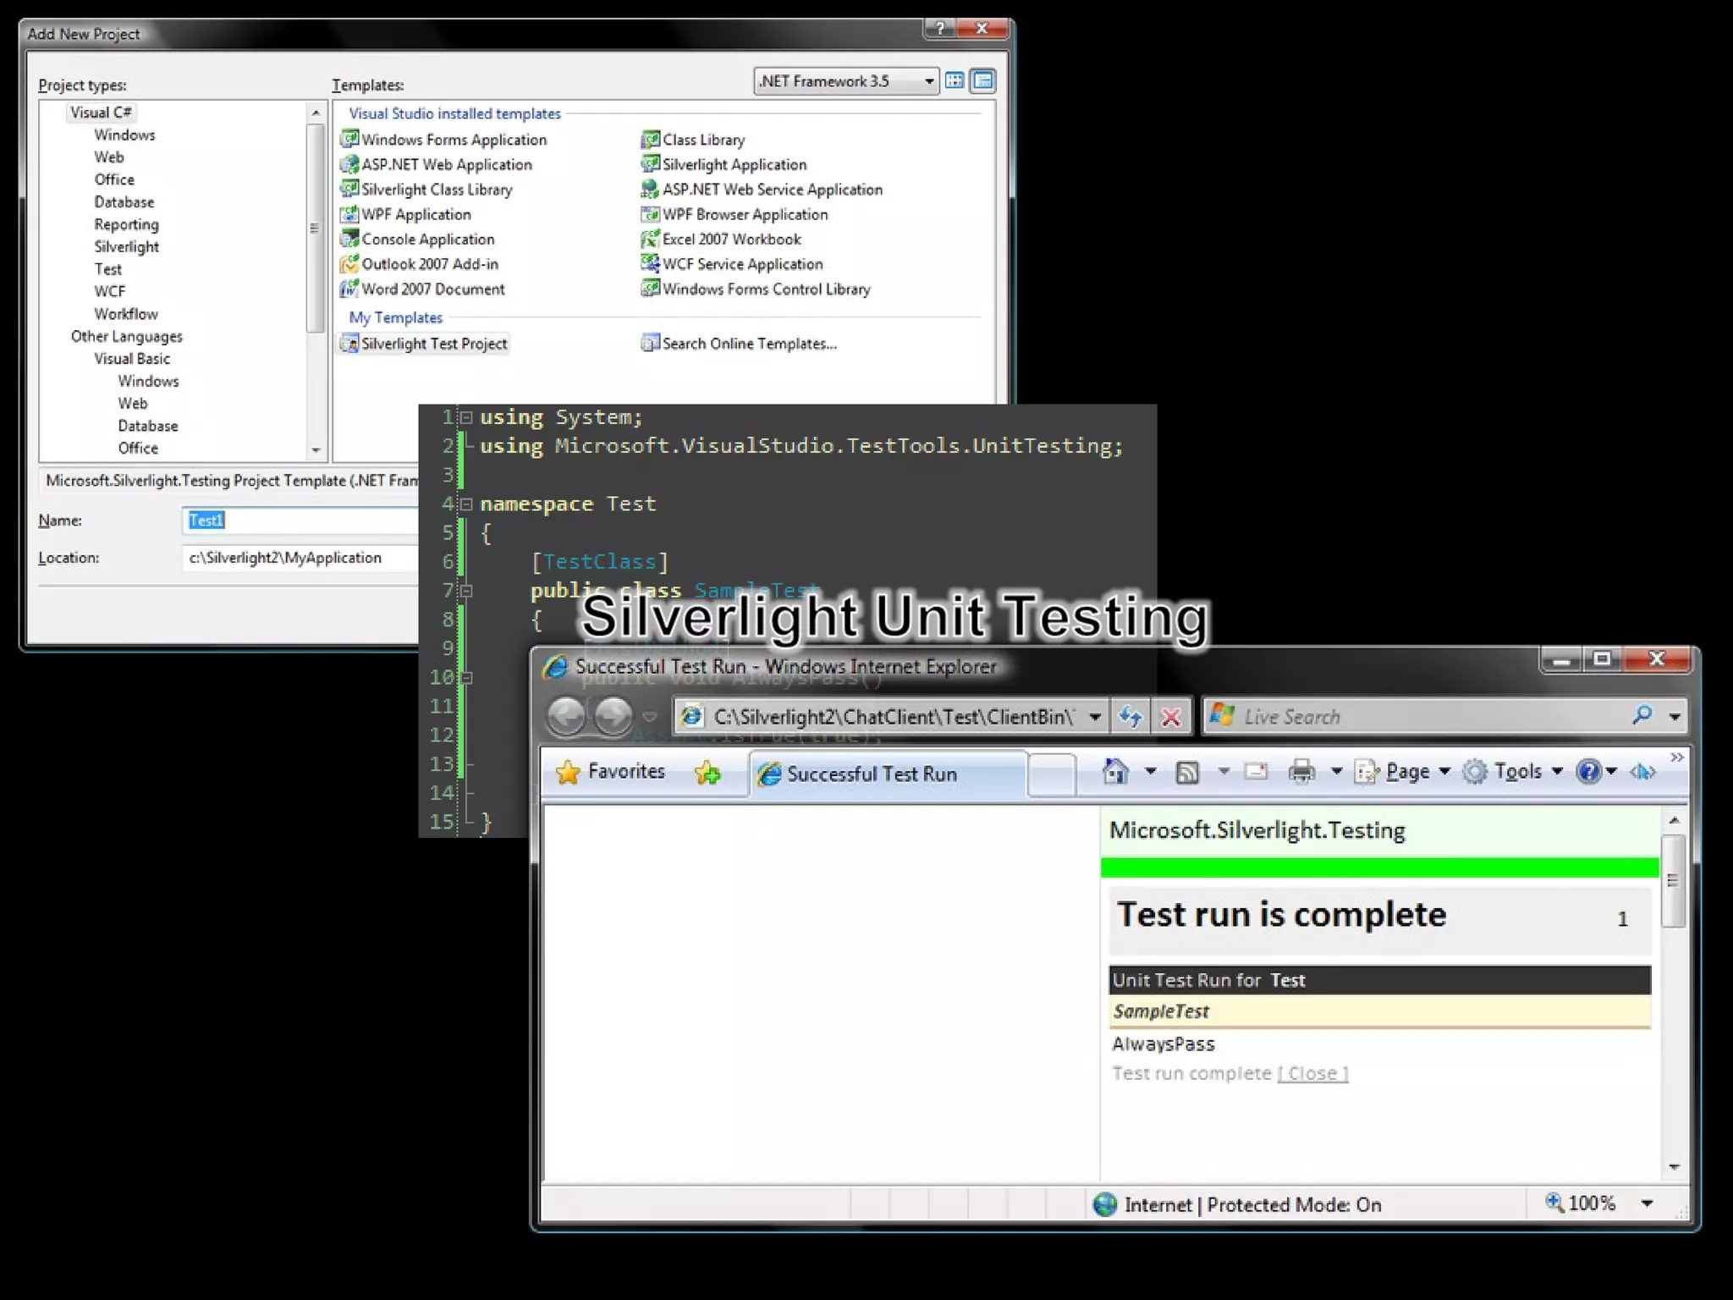Screen dimensions: 1733x1300
Task: Select the Silverlight project type
Action: pyautogui.click(x=127, y=247)
